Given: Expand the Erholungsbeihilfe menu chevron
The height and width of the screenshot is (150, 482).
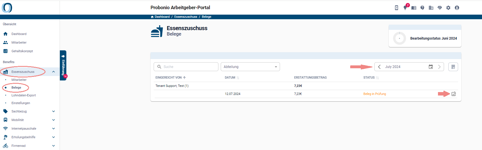Looking at the screenshot, I should pyautogui.click(x=54, y=137).
